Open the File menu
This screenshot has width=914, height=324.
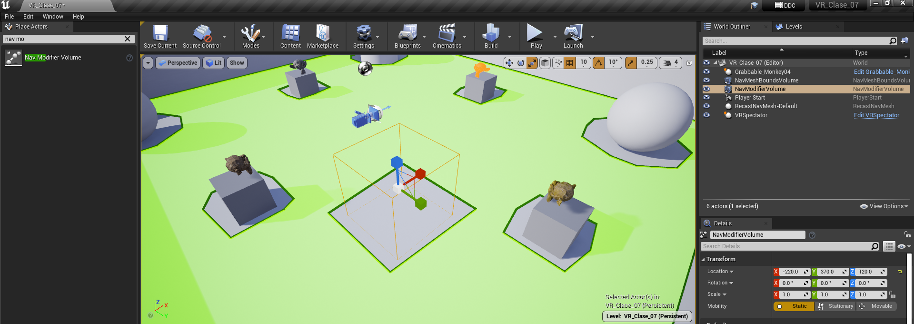[x=9, y=17]
